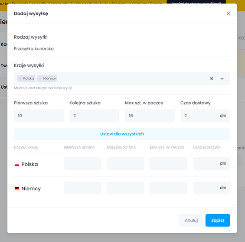Select Polska's Czas dostawy field
Screen dimensions: 245x242
(x=212, y=163)
